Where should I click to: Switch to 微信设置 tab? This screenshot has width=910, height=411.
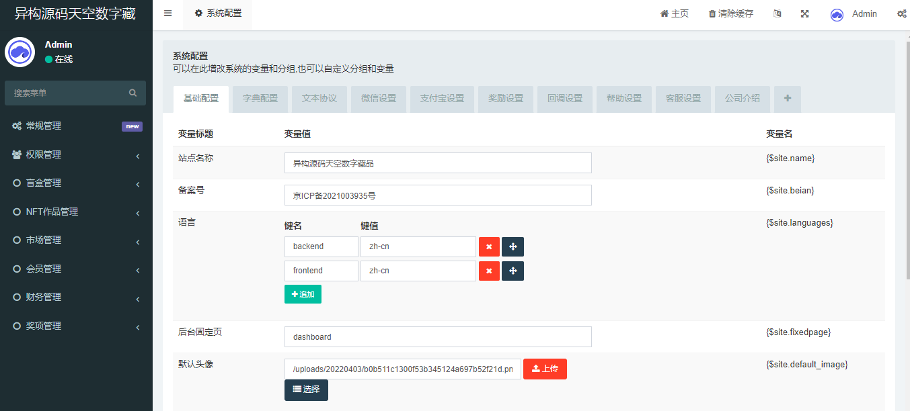coord(379,98)
